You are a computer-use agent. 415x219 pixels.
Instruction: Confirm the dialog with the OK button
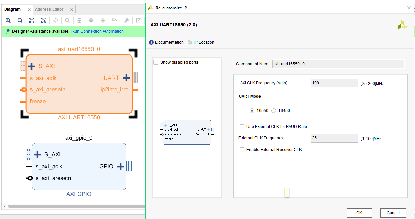pyautogui.click(x=359, y=213)
